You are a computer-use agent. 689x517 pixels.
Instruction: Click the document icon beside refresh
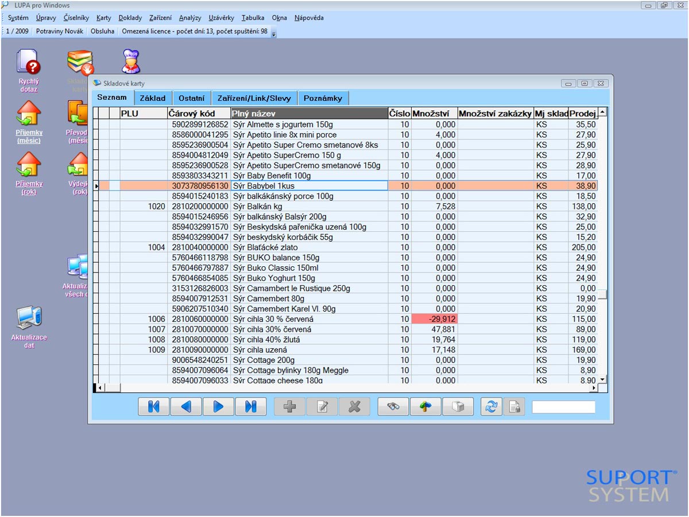tap(514, 406)
